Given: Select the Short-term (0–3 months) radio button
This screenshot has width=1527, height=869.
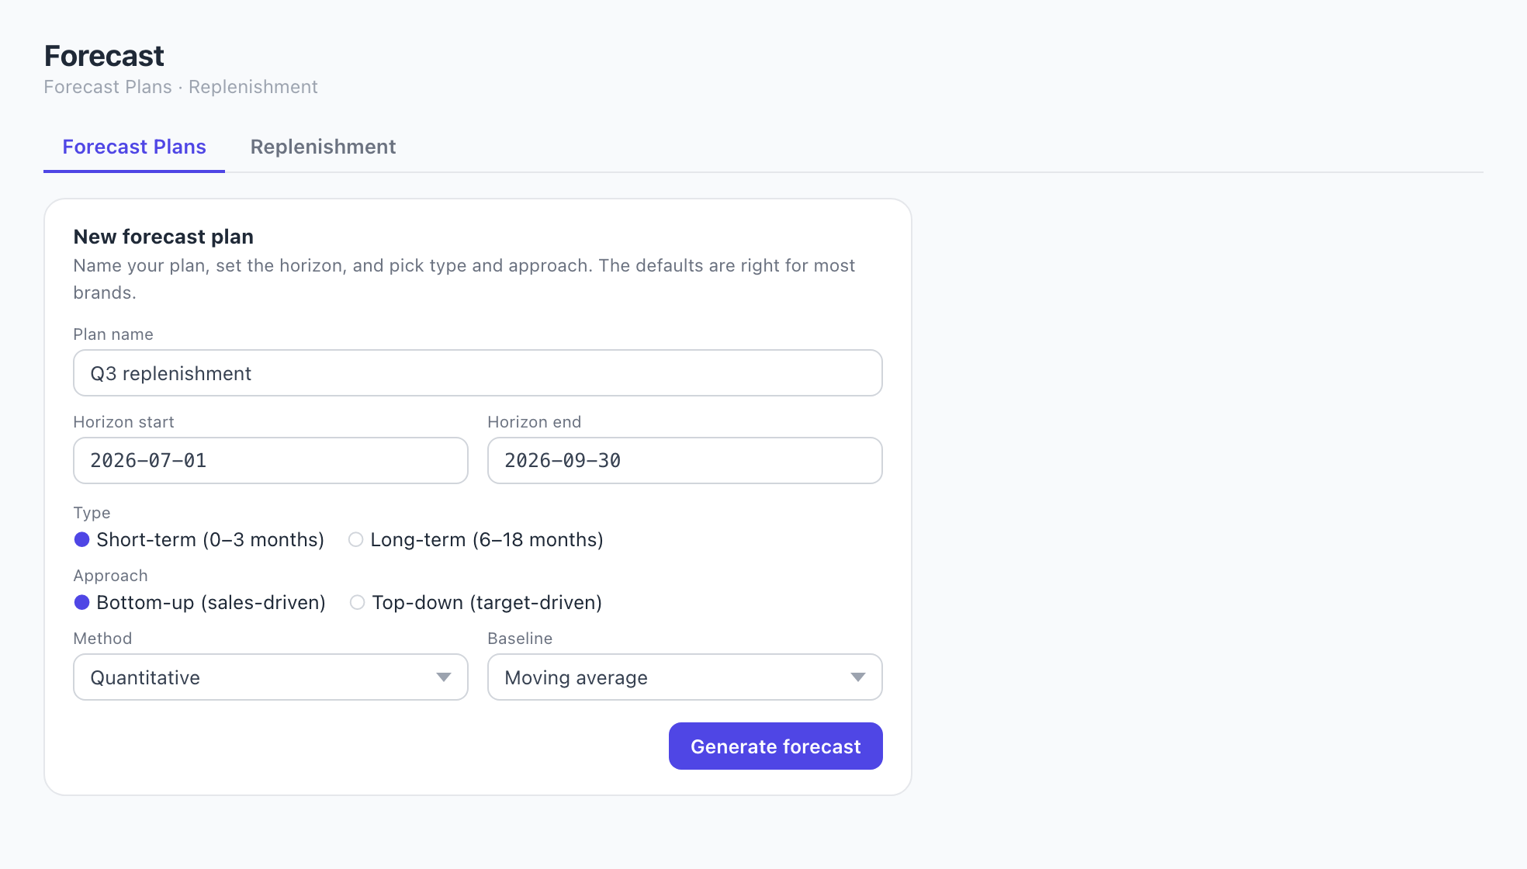Looking at the screenshot, I should [x=81, y=539].
